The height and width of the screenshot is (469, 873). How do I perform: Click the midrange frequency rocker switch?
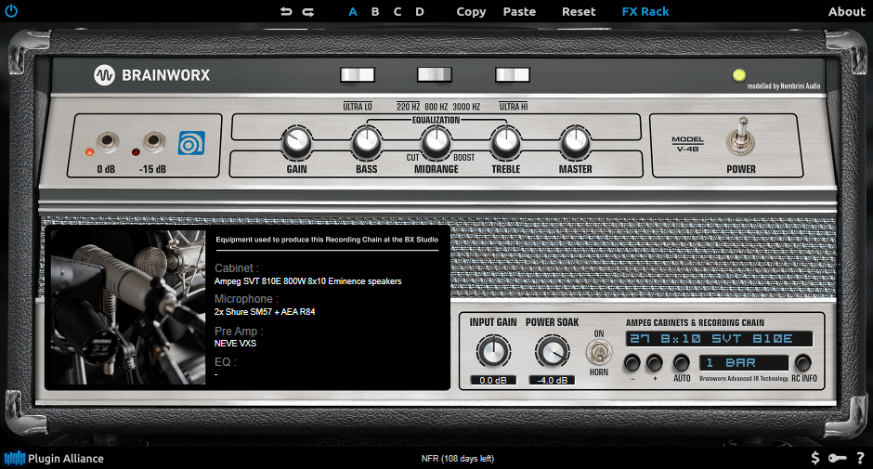click(435, 75)
